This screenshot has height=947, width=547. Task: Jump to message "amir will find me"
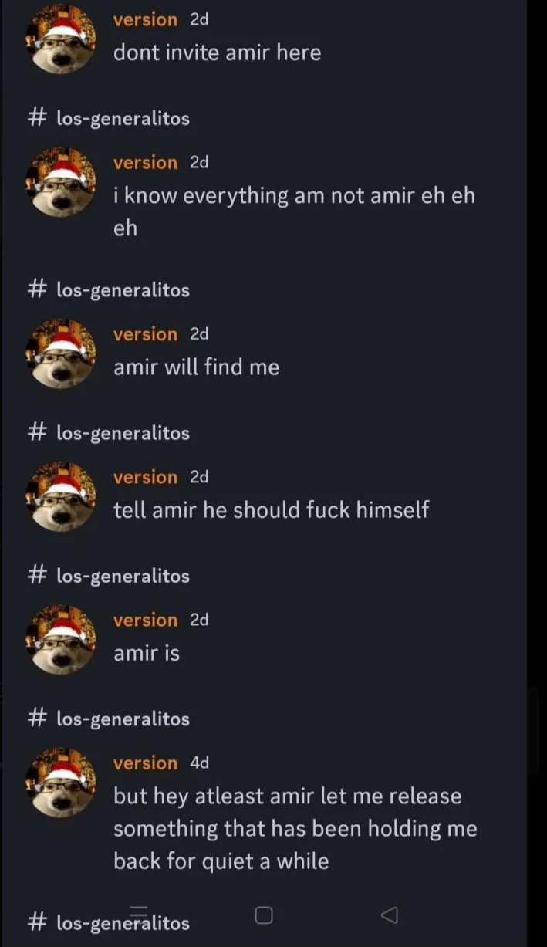click(196, 367)
